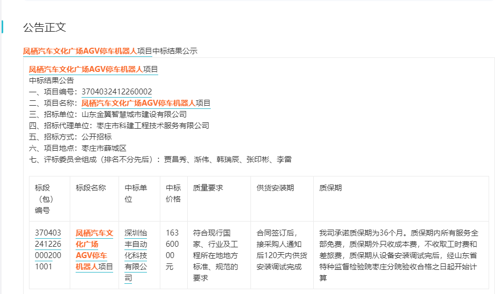The width and height of the screenshot is (495, 294).
Task: Open the first project title link inside the announcement box
Action: (93, 69)
